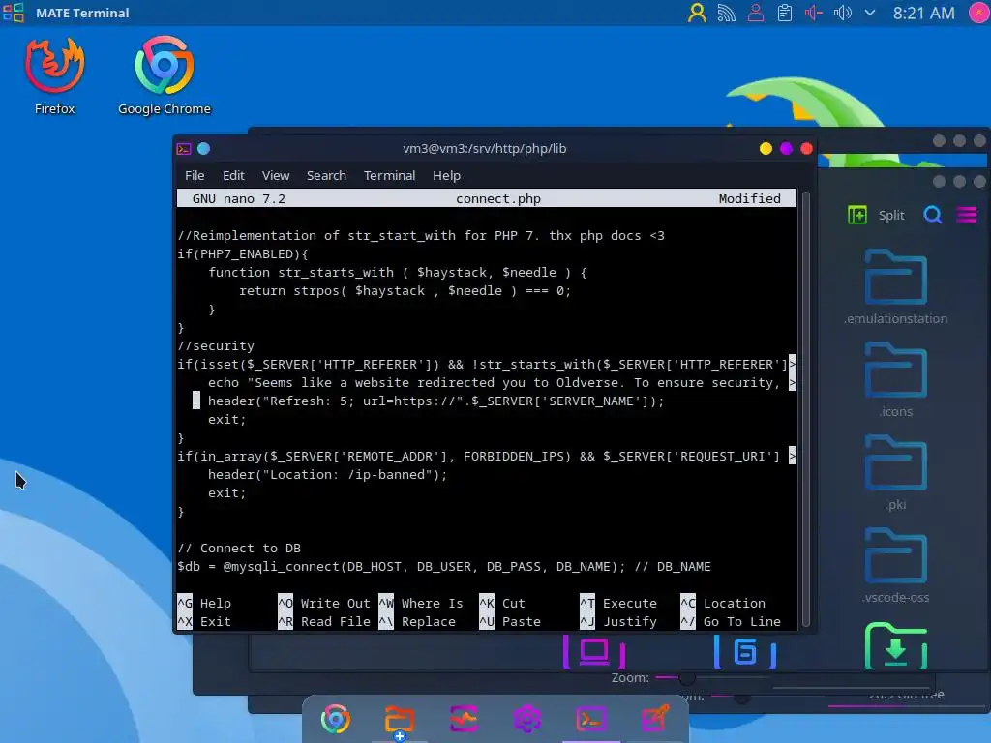The image size is (991, 743).
Task: Open the network feed icon in tray
Action: pos(726,13)
